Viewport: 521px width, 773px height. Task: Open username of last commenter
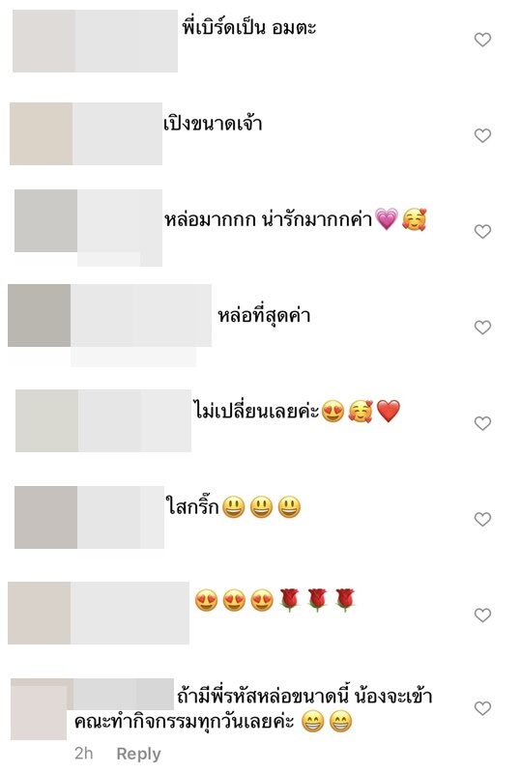point(124,694)
